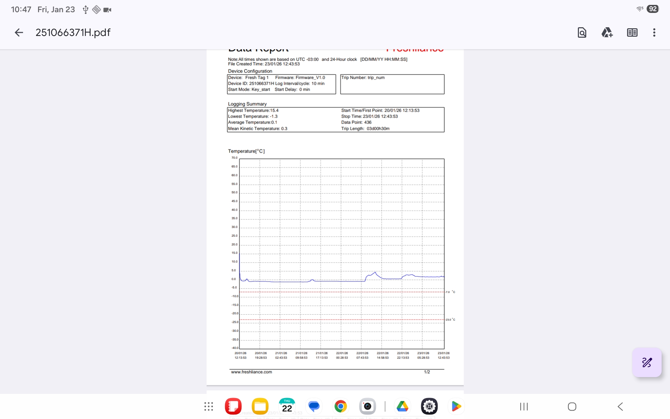Image resolution: width=670 pixels, height=419 pixels.
Task: Tap the back arrow beside the filename
Action: (19, 32)
